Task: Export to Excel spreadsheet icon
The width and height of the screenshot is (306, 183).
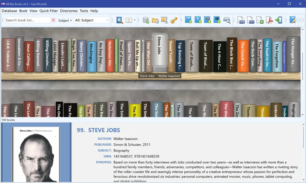Action: [x=260, y=20]
